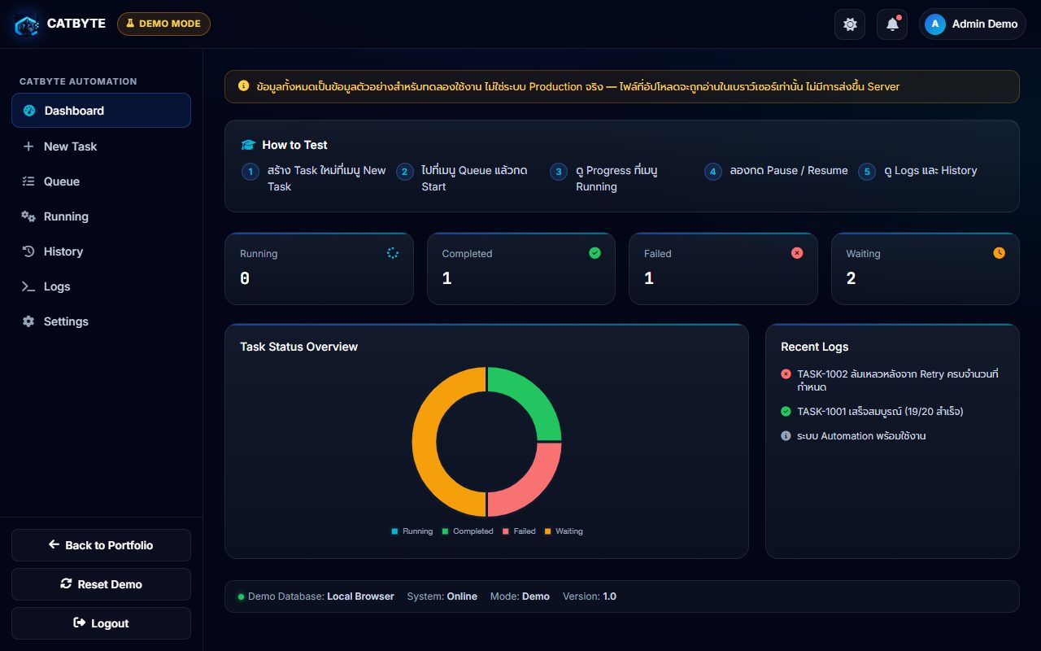Open the Queue page

click(x=101, y=181)
